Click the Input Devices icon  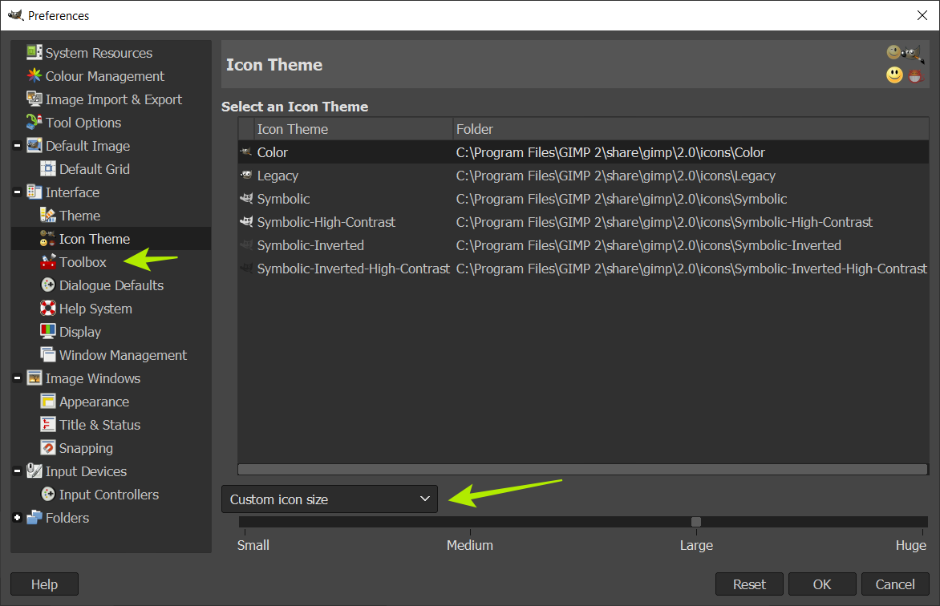[34, 471]
